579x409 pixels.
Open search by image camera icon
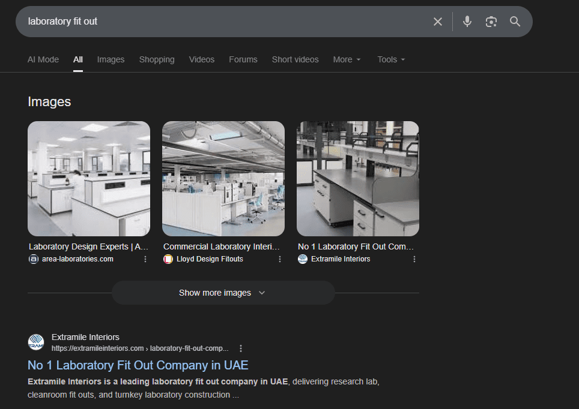(x=491, y=22)
